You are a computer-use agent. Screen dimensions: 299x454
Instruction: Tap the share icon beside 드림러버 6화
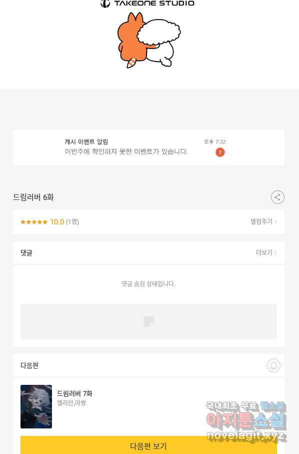coord(277,197)
